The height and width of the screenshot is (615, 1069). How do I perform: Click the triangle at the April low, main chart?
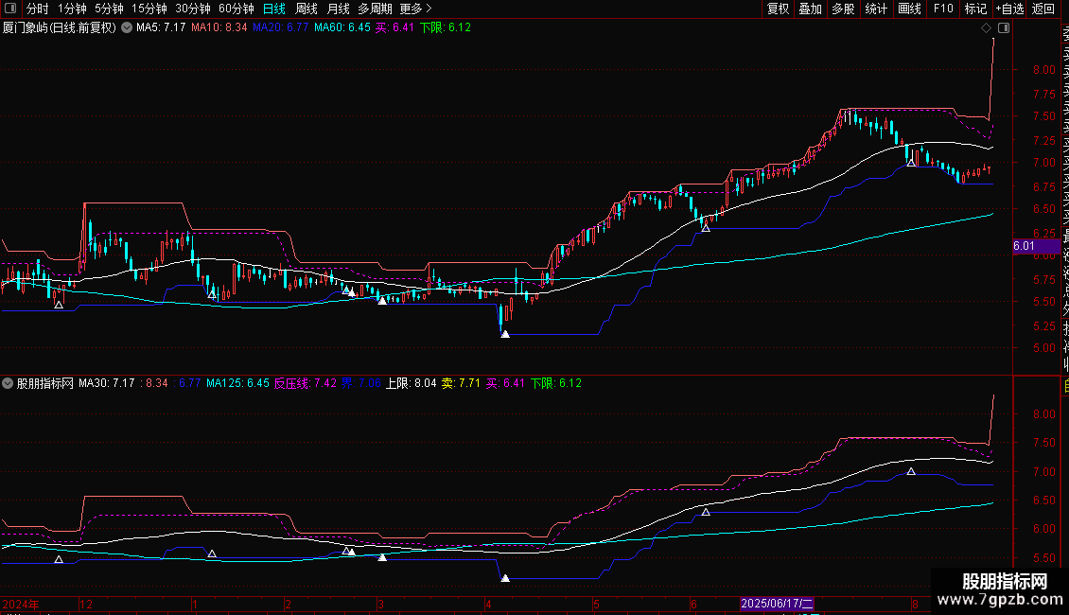click(x=505, y=334)
